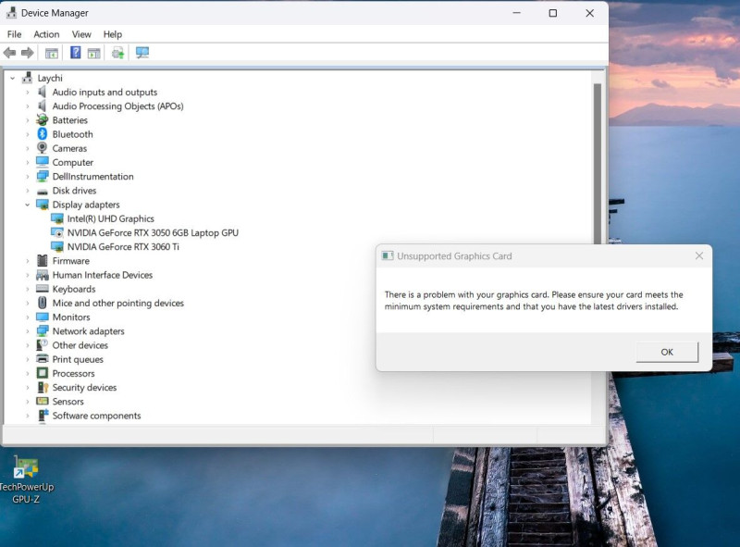Click the Print queues printer icon
The width and height of the screenshot is (740, 547).
tap(42, 359)
